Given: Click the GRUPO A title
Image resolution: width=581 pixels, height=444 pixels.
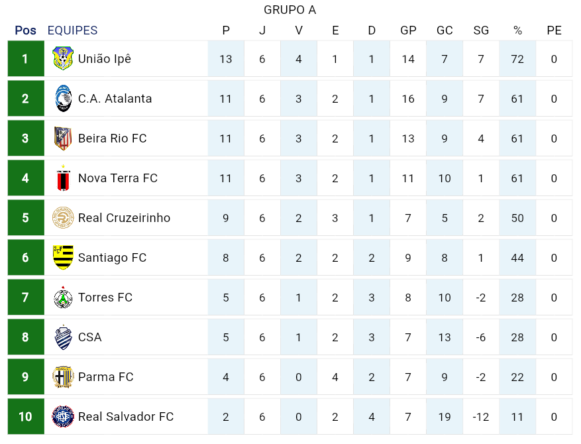Looking at the screenshot, I should (x=290, y=10).
